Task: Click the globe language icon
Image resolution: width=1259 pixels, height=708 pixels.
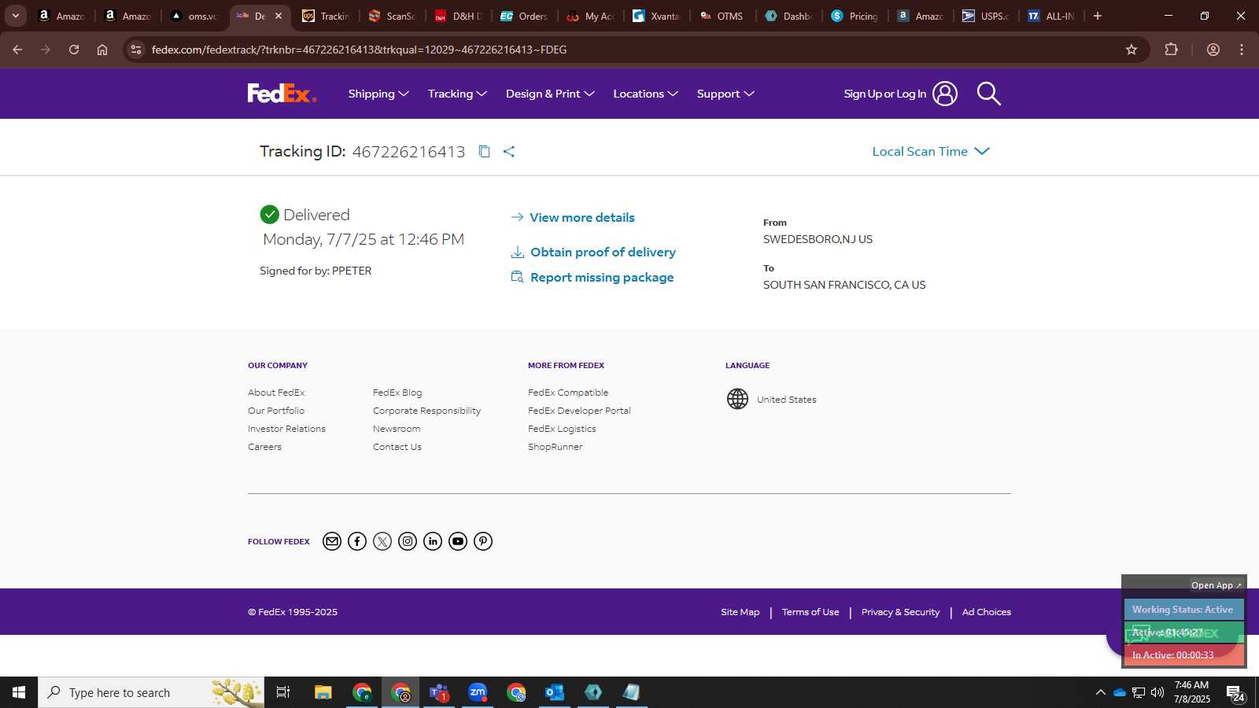Action: coord(737,400)
